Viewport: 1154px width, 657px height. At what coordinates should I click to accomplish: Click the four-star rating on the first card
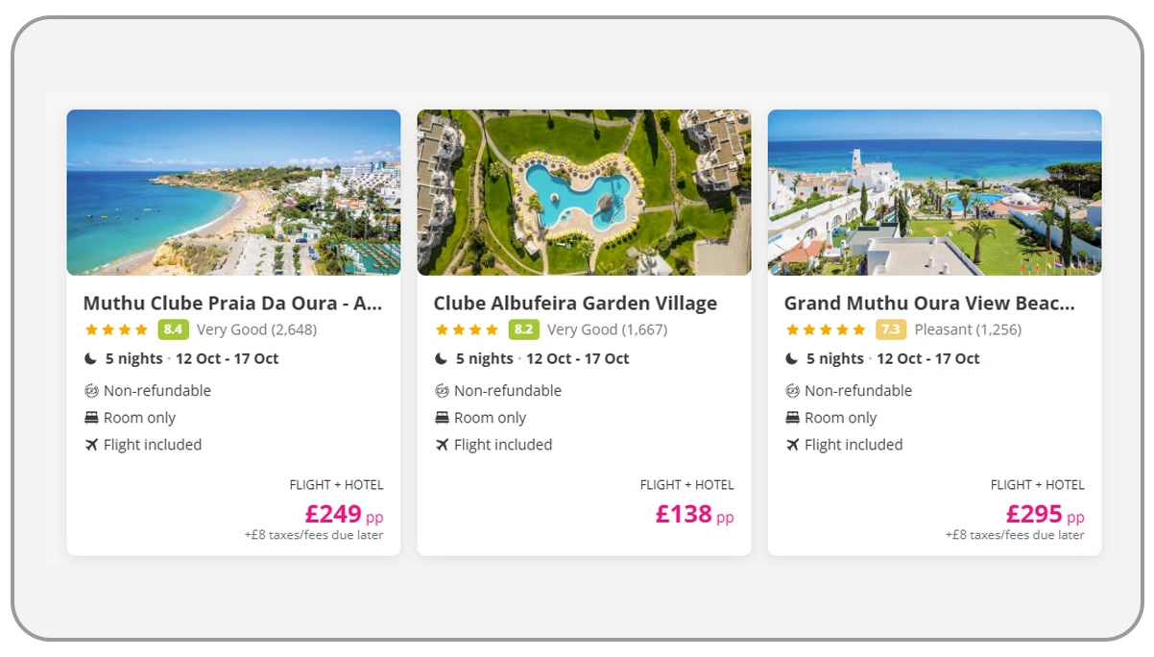pyautogui.click(x=116, y=329)
